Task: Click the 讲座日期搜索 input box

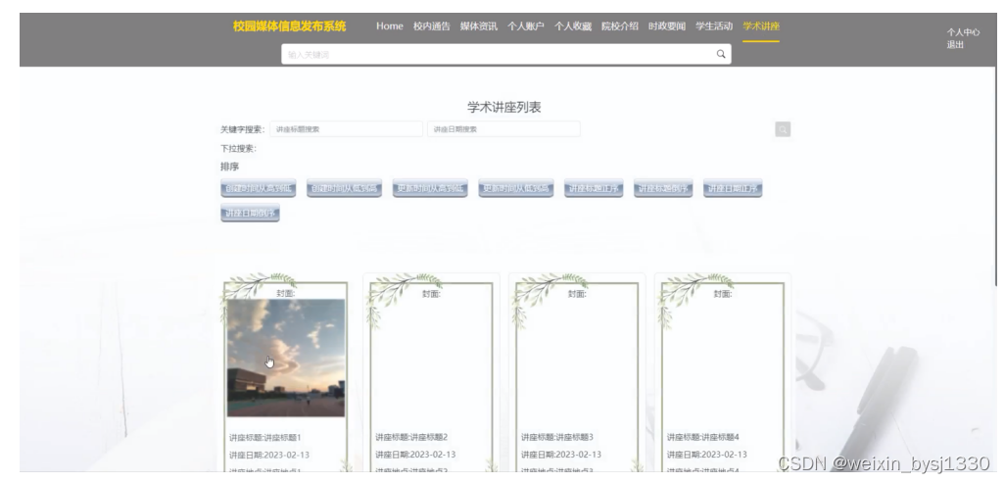Action: click(x=503, y=129)
